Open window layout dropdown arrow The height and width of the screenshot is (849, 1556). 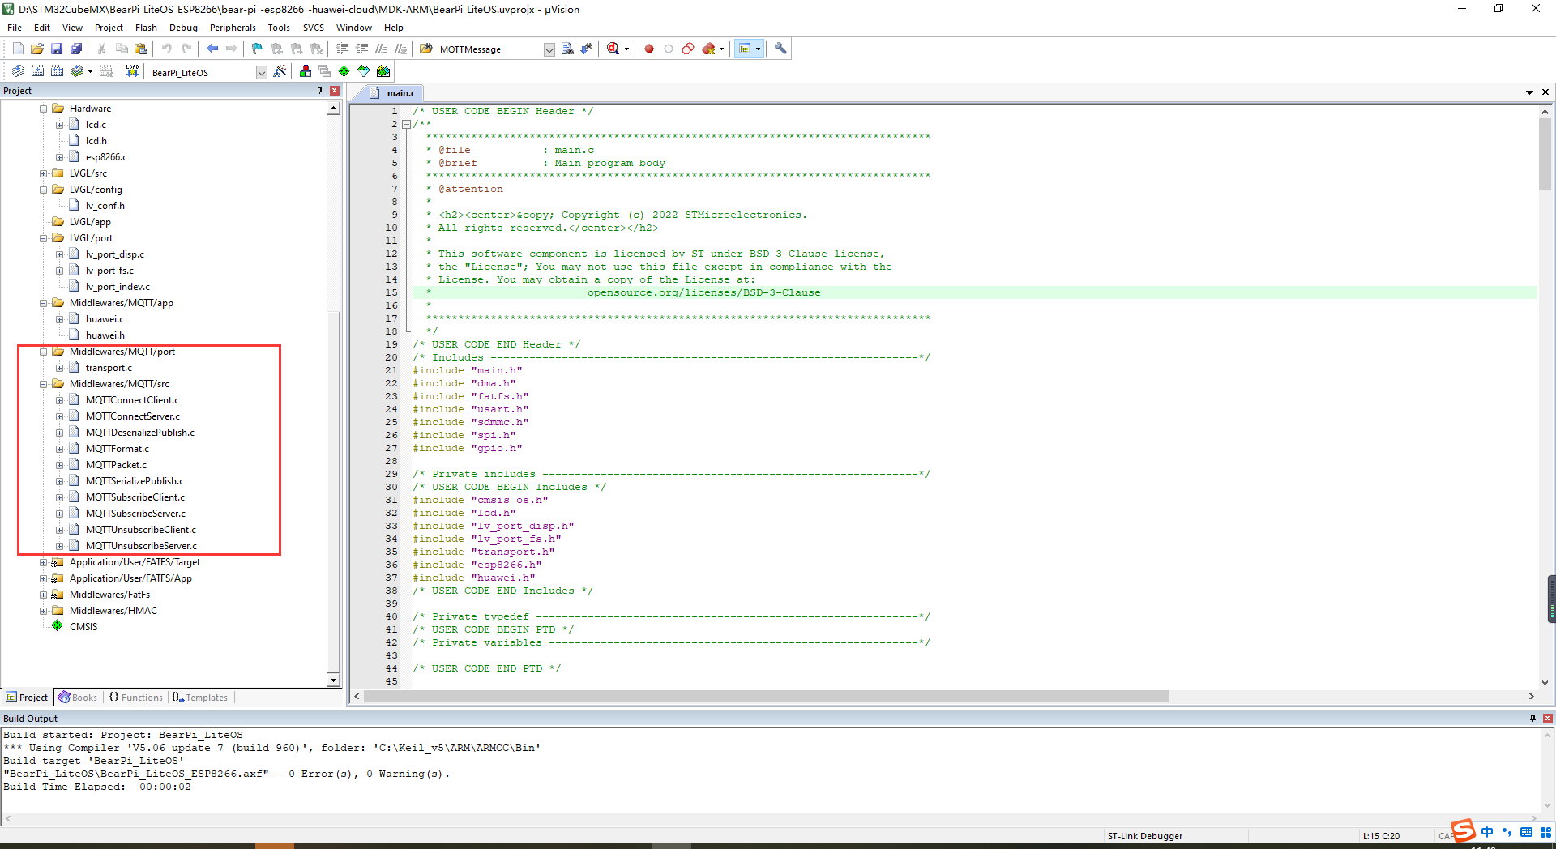[759, 49]
